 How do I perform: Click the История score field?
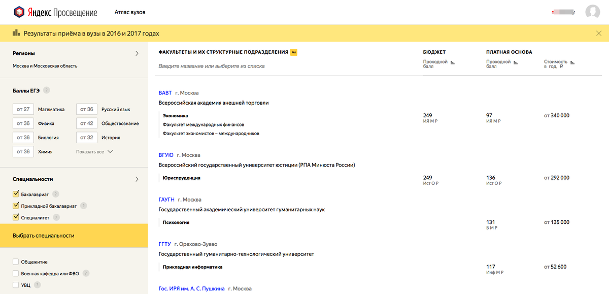[x=86, y=138]
